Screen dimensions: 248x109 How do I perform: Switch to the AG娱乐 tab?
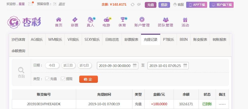pyautogui.click(x=37, y=40)
